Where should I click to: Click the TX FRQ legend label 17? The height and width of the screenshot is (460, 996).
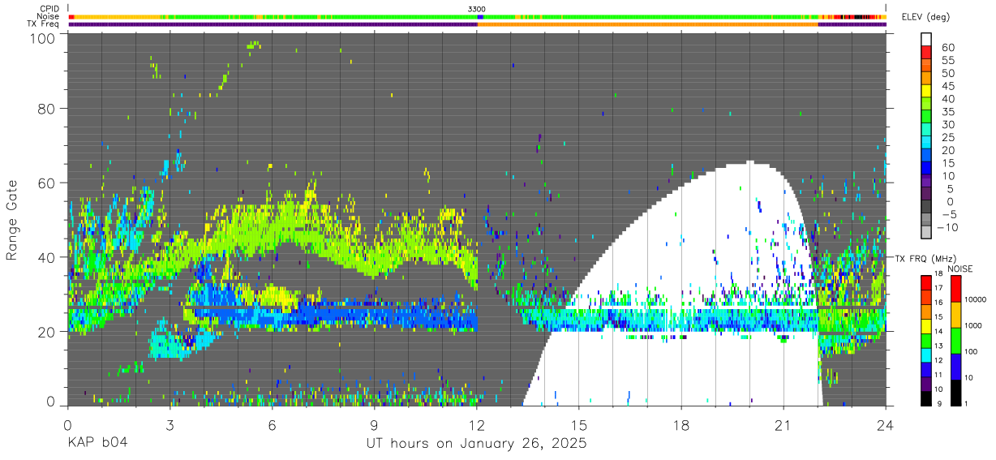click(x=938, y=288)
